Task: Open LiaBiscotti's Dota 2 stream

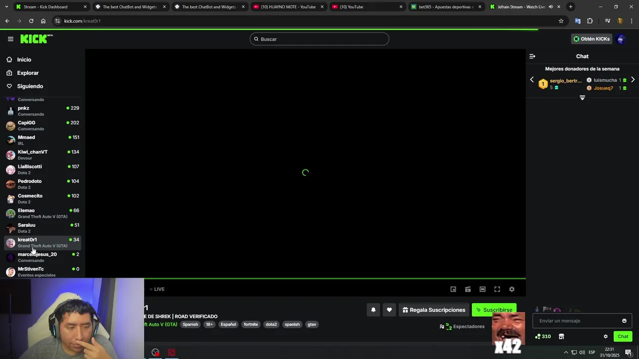Action: tap(42, 169)
